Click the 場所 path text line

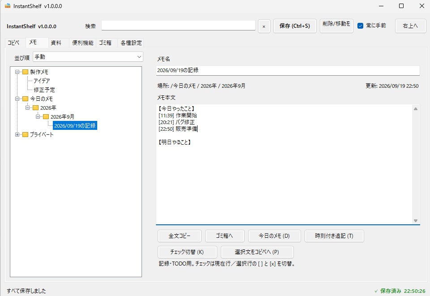pyautogui.click(x=201, y=86)
